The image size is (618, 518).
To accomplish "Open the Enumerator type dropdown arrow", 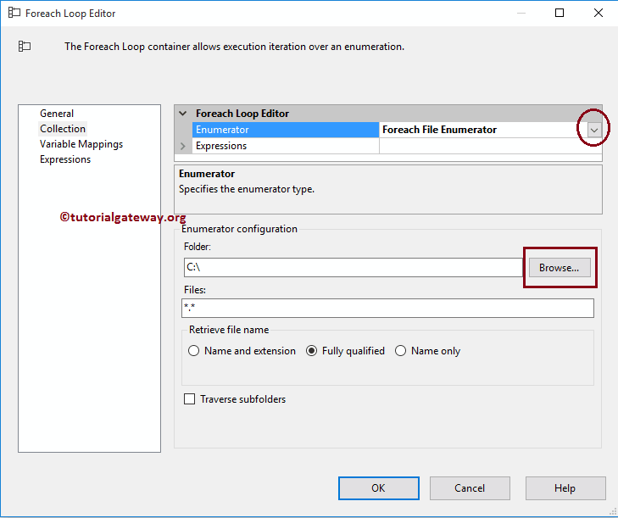I will [594, 130].
